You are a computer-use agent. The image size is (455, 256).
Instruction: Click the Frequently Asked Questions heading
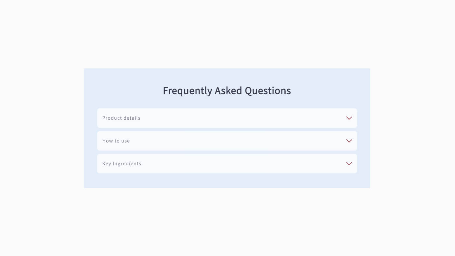(x=227, y=90)
